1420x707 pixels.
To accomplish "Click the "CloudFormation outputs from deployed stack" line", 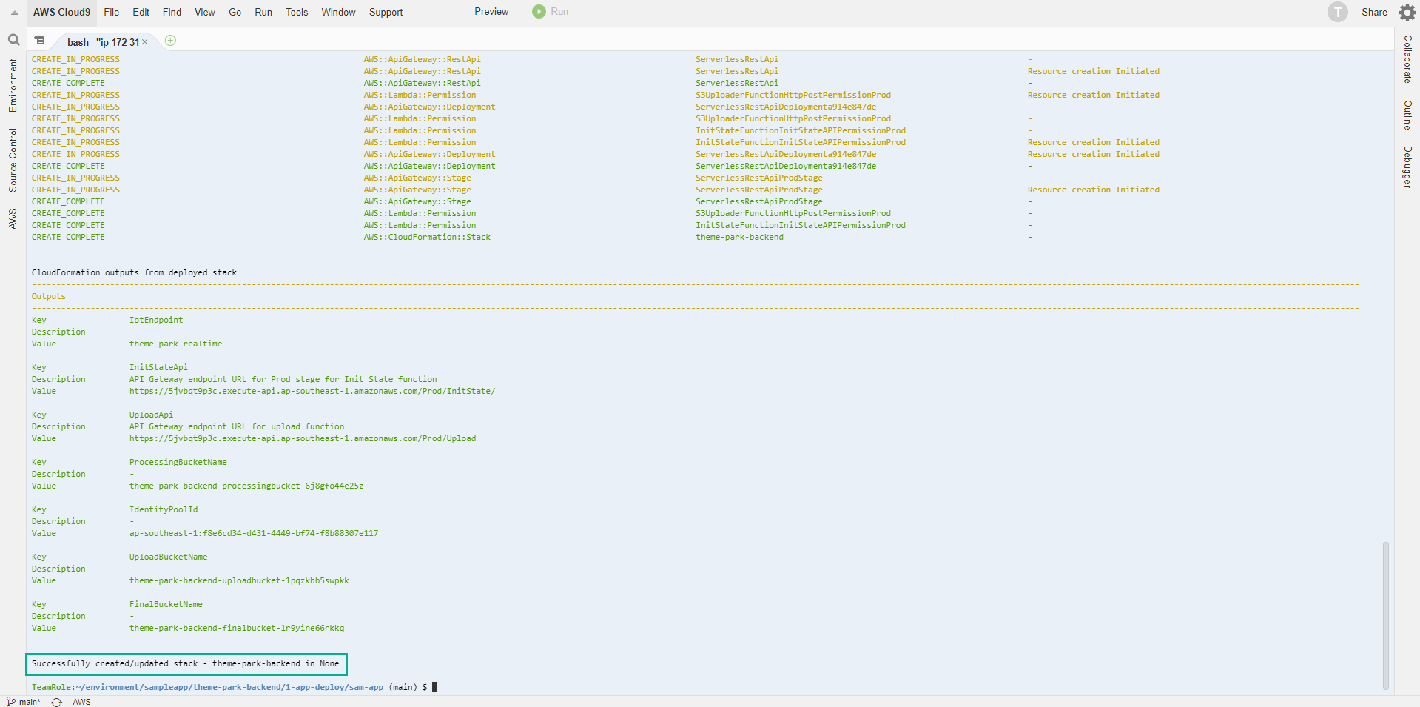I will click(134, 272).
